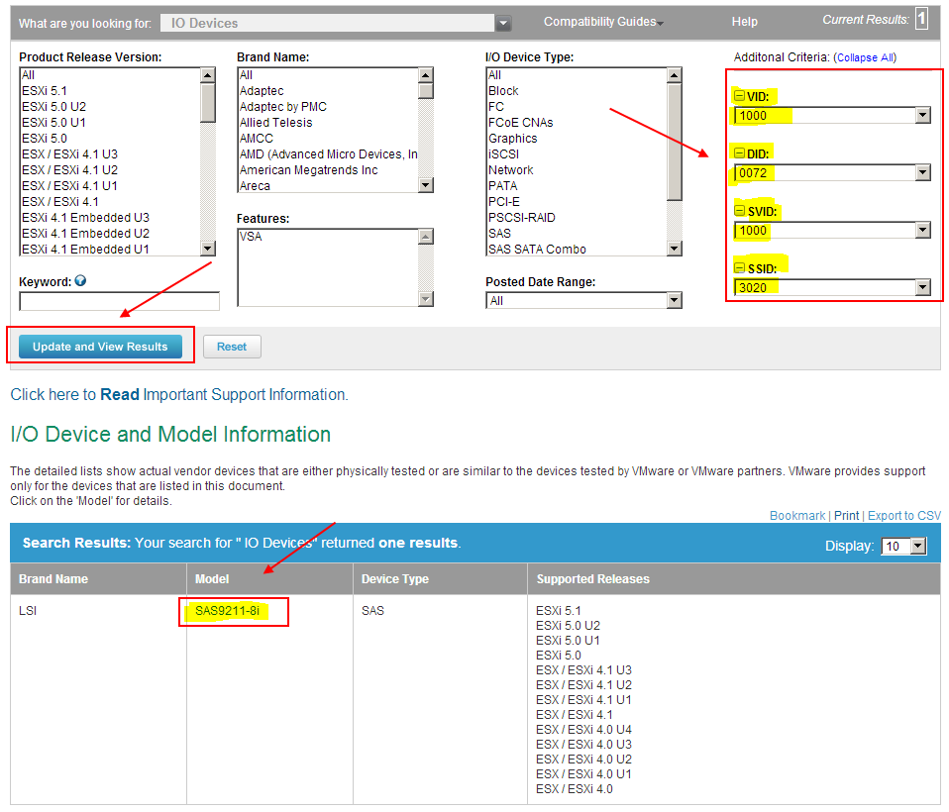Viewport: 949px width, 812px height.
Task: Click the Brand Name column header
Action: click(53, 579)
